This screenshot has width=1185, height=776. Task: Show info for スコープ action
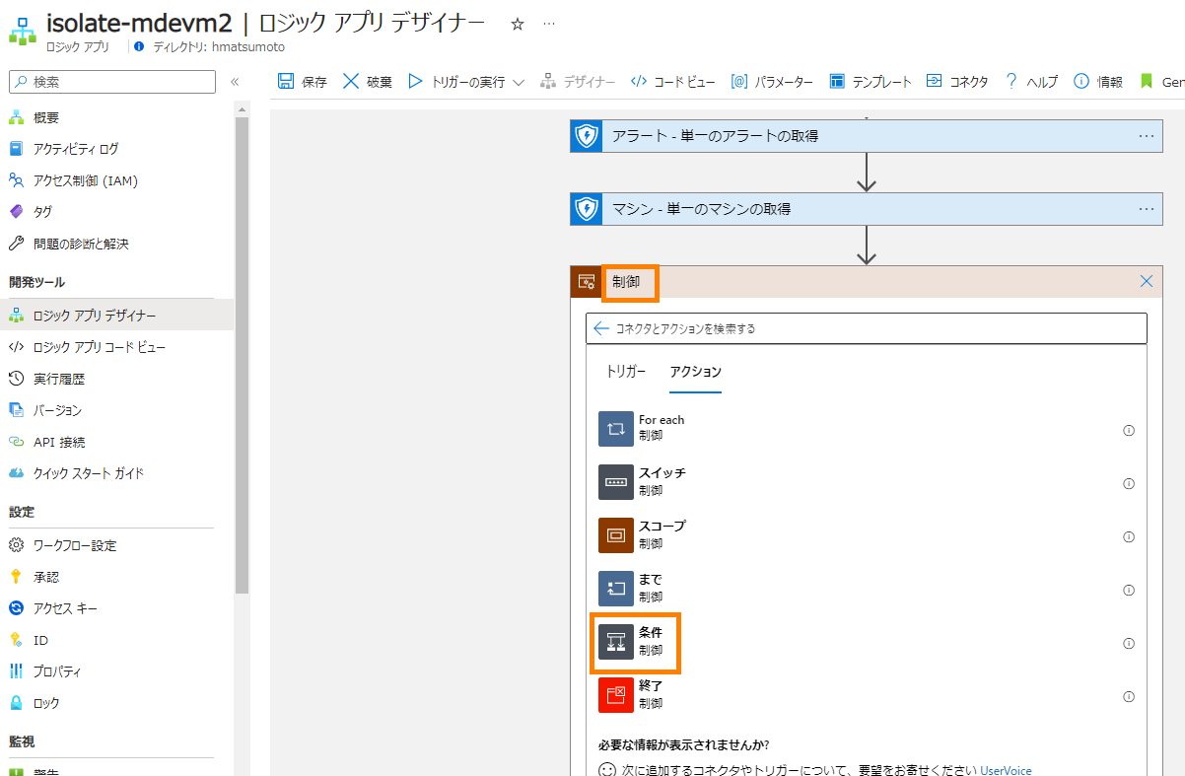tap(1129, 537)
